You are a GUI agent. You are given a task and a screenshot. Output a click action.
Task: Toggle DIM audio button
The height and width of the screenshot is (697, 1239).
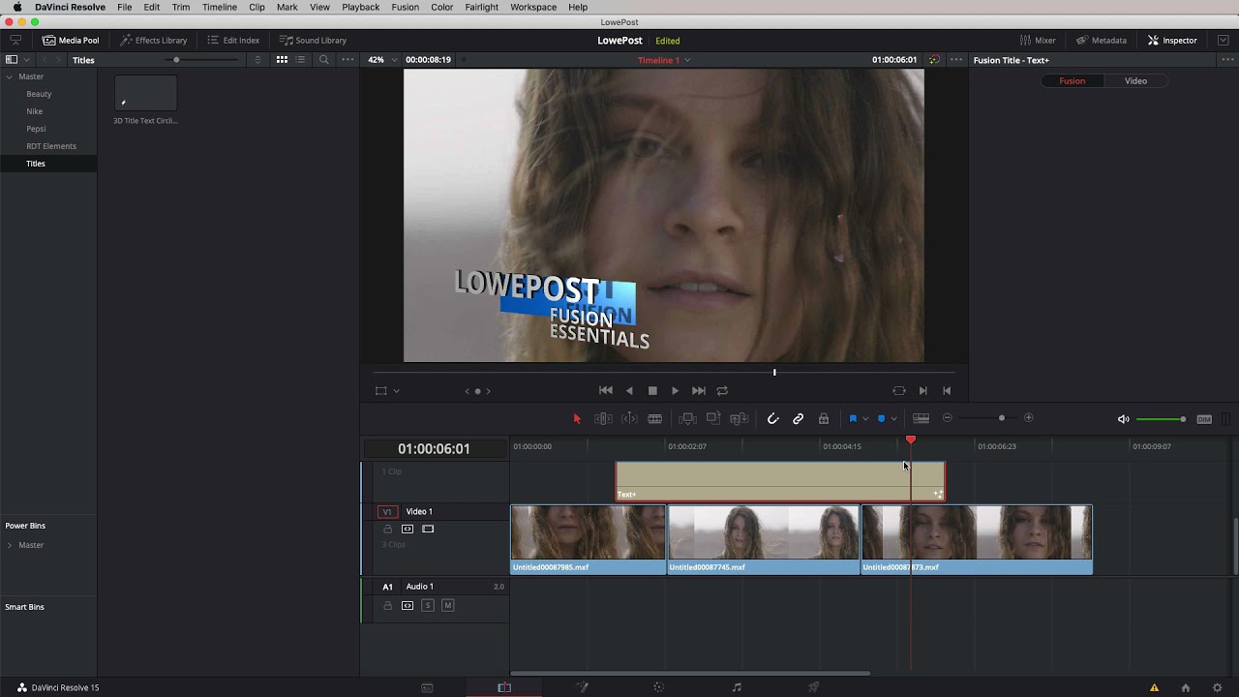[x=1204, y=419]
